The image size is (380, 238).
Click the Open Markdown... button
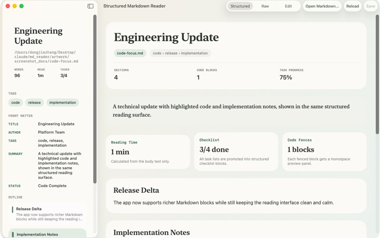[x=322, y=6]
